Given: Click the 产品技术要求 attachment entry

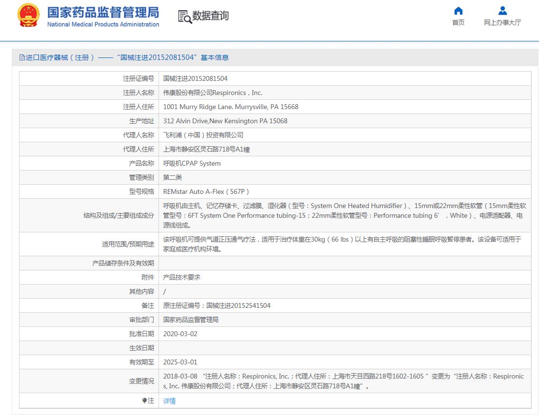Looking at the screenshot, I should [181, 277].
